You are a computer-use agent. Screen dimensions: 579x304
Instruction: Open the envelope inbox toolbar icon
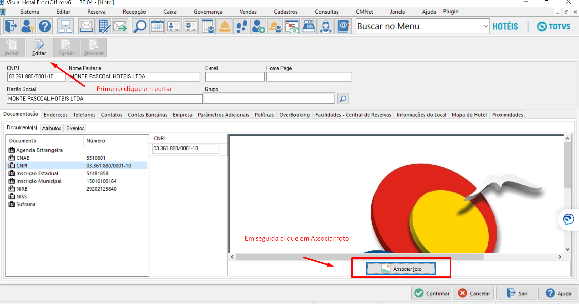tap(86, 26)
